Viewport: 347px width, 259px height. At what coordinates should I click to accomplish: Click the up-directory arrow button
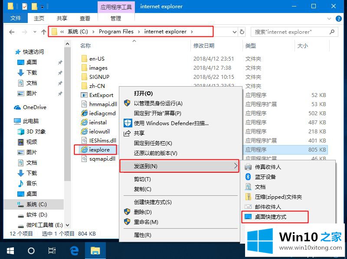[x=44, y=32]
